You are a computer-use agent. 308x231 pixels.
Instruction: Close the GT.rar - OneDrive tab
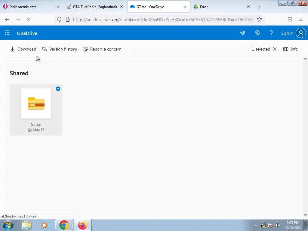[185, 7]
